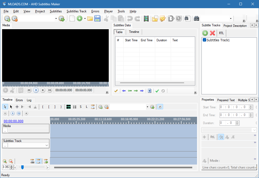Toggle the highlighted hourglass button near the zoom controls
The image size is (259, 178).
point(38,161)
